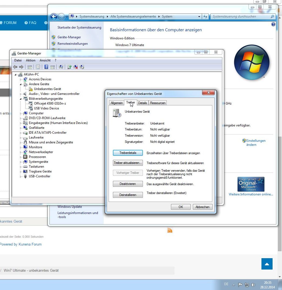The width and height of the screenshot is (282, 290).
Task: Click the Abbrechen button
Action: (x=203, y=207)
